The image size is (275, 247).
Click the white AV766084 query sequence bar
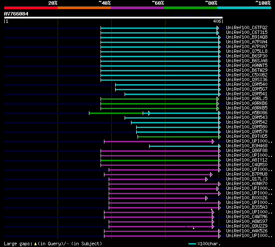(113, 18)
